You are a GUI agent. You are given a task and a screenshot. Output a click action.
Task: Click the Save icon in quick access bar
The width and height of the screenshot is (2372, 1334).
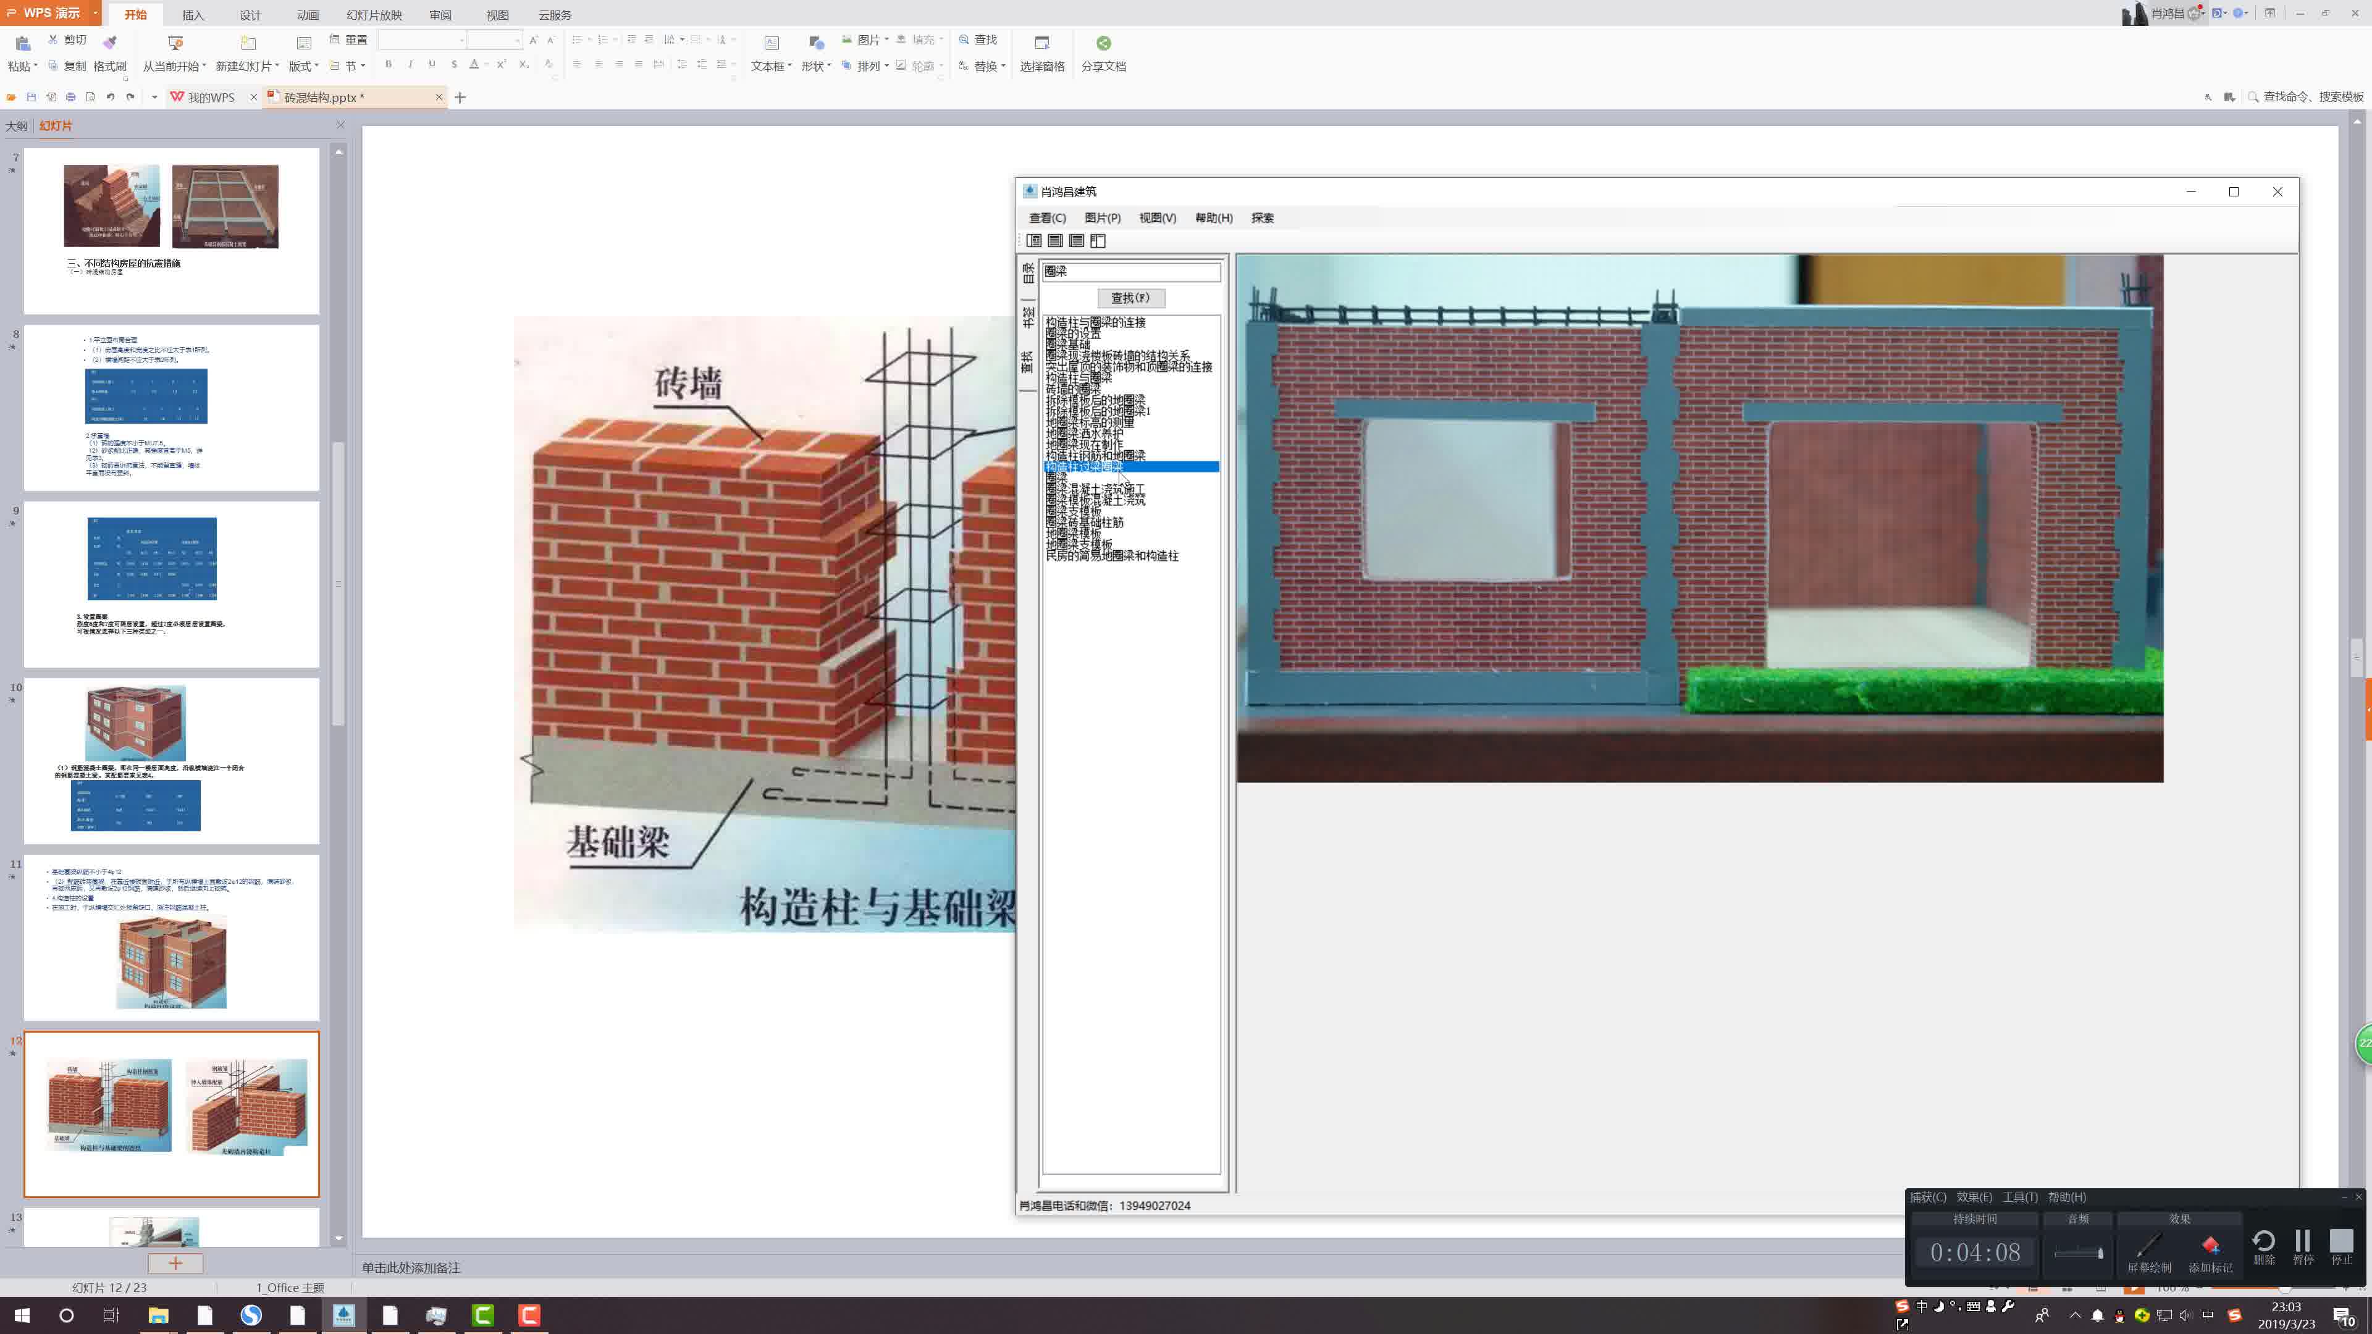pyautogui.click(x=32, y=97)
